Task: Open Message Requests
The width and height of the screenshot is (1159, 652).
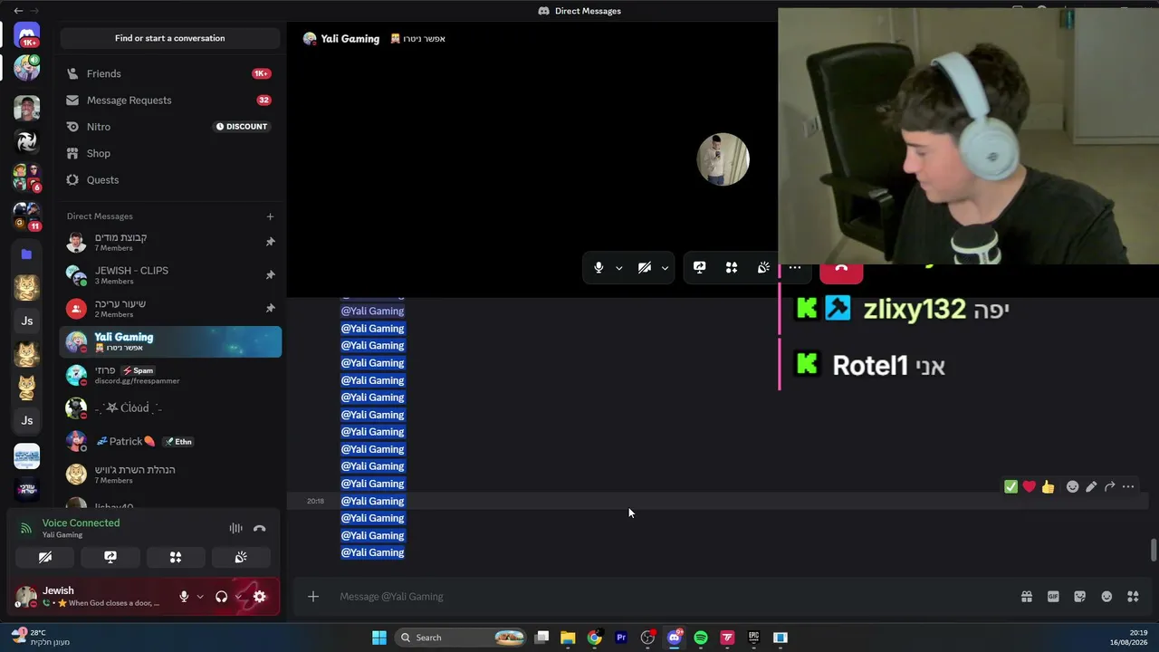Action: [x=170, y=101]
